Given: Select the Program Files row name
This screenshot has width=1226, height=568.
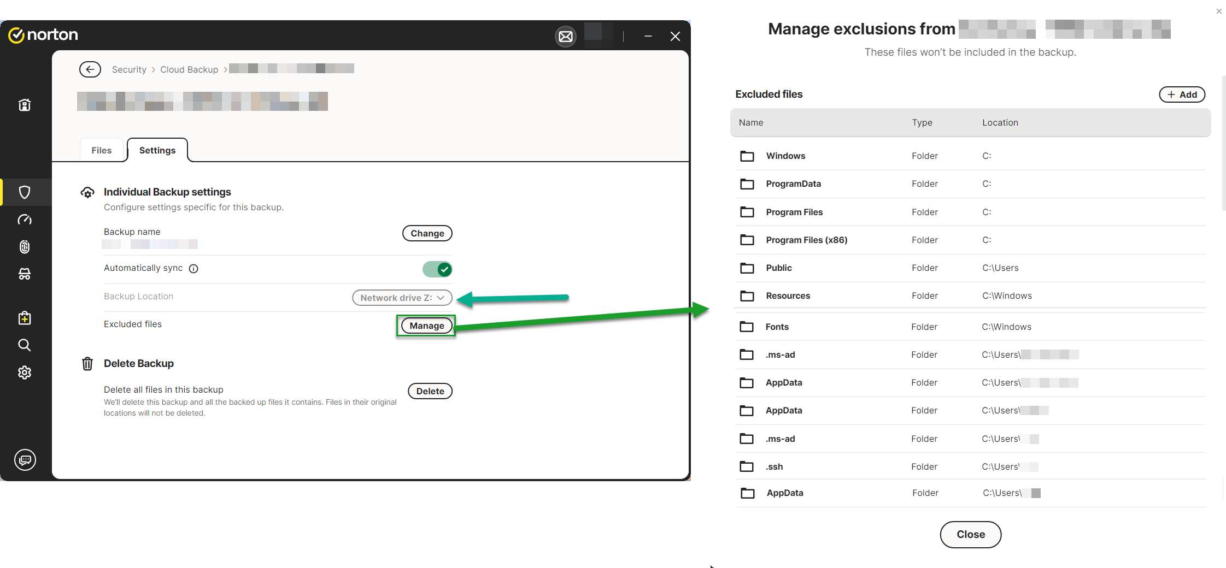Looking at the screenshot, I should pos(794,212).
